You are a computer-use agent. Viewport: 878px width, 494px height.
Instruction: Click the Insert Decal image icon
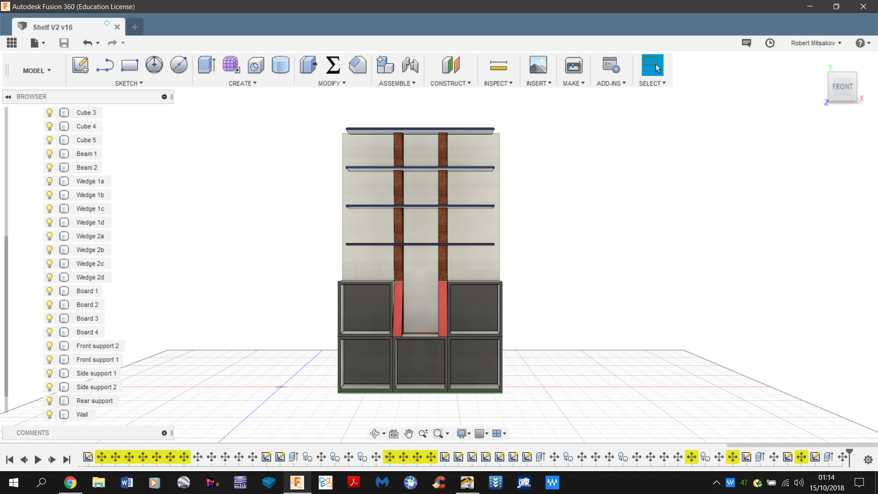[x=538, y=65]
